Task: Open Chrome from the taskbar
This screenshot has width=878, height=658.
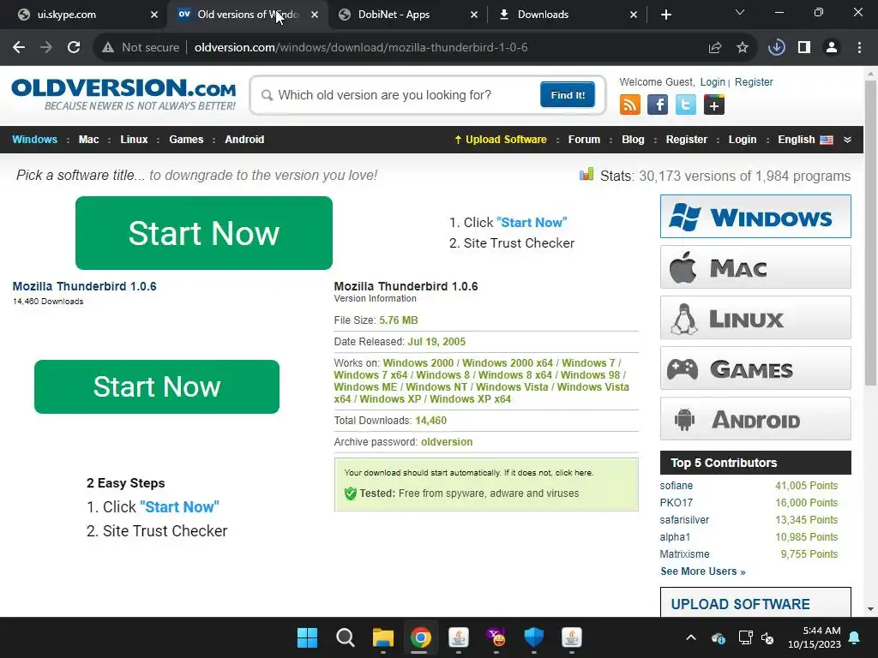Action: click(420, 637)
